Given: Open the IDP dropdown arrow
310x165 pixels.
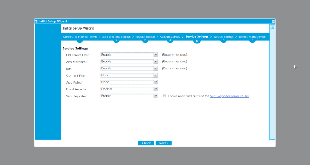Looking at the screenshot, I should (x=156, y=68).
